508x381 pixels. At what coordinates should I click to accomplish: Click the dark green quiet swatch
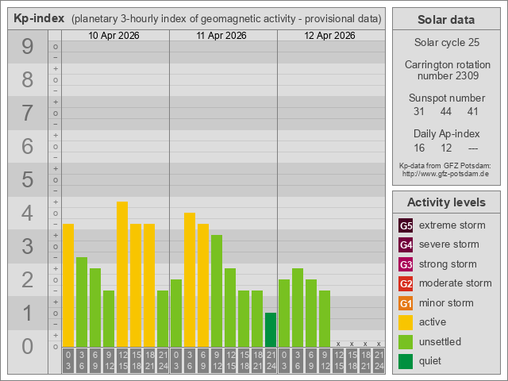pyautogui.click(x=406, y=361)
